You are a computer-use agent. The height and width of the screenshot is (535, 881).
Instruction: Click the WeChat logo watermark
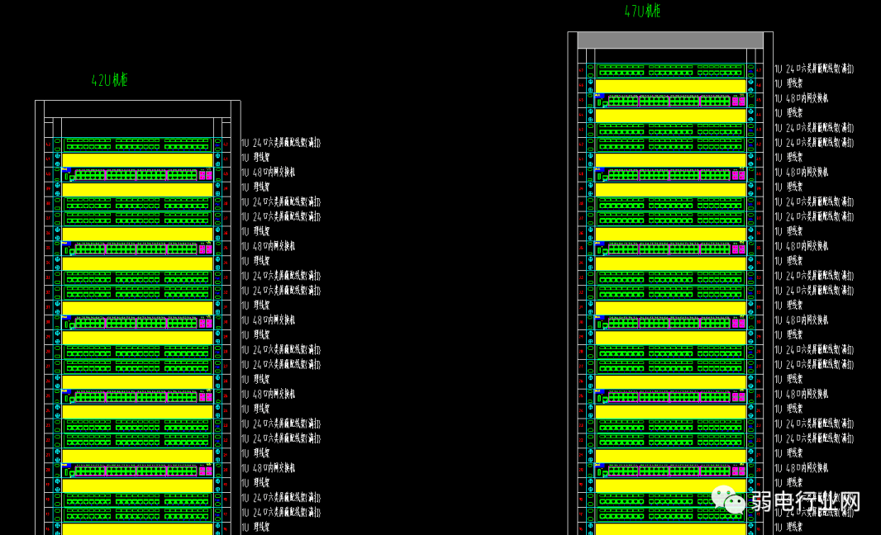coord(729,500)
